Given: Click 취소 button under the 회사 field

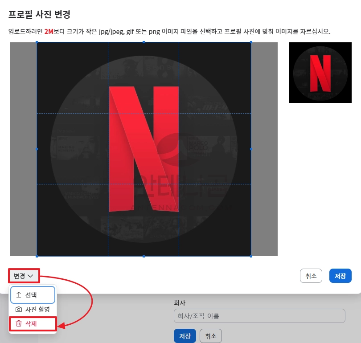Looking at the screenshot, I should [x=211, y=336].
